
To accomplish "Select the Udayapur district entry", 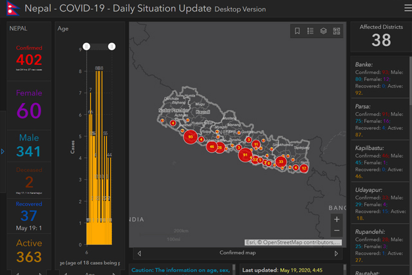I will click(380, 203).
